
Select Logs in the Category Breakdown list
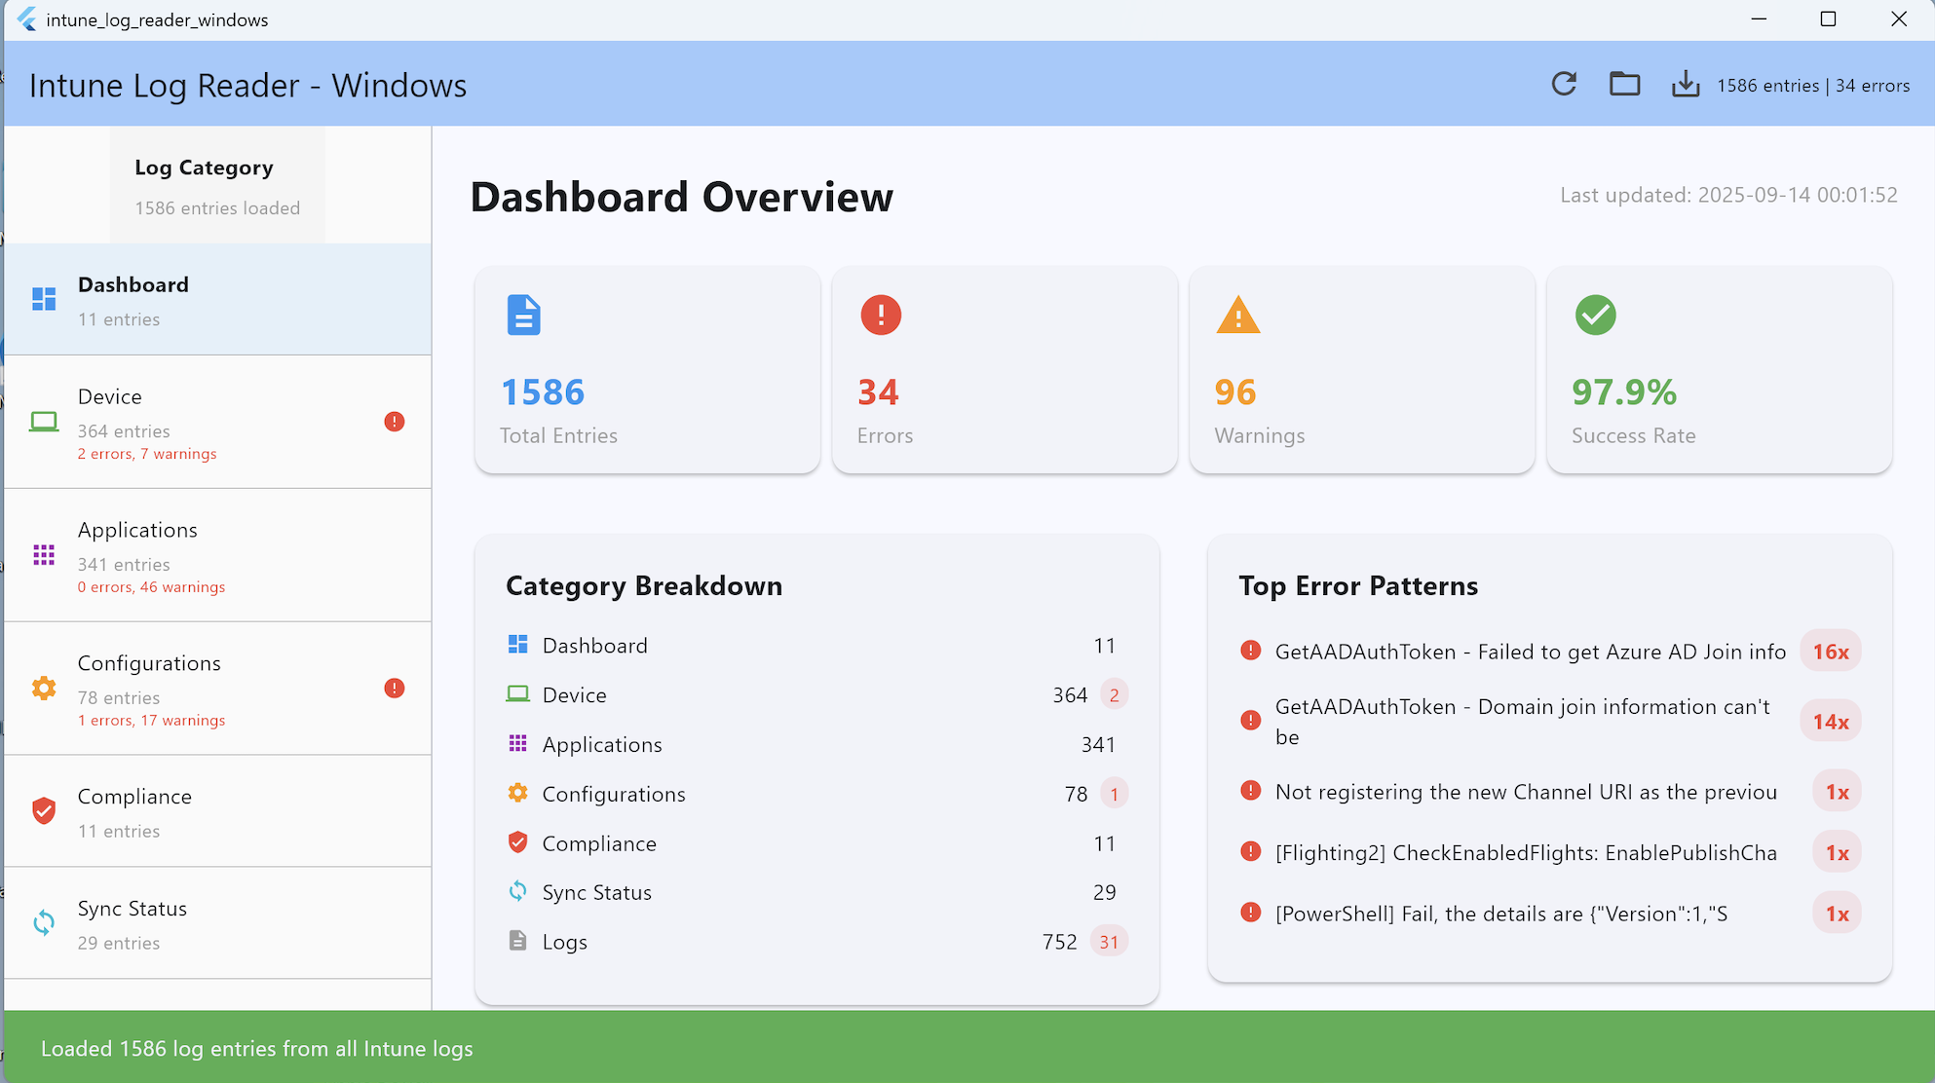tap(564, 941)
